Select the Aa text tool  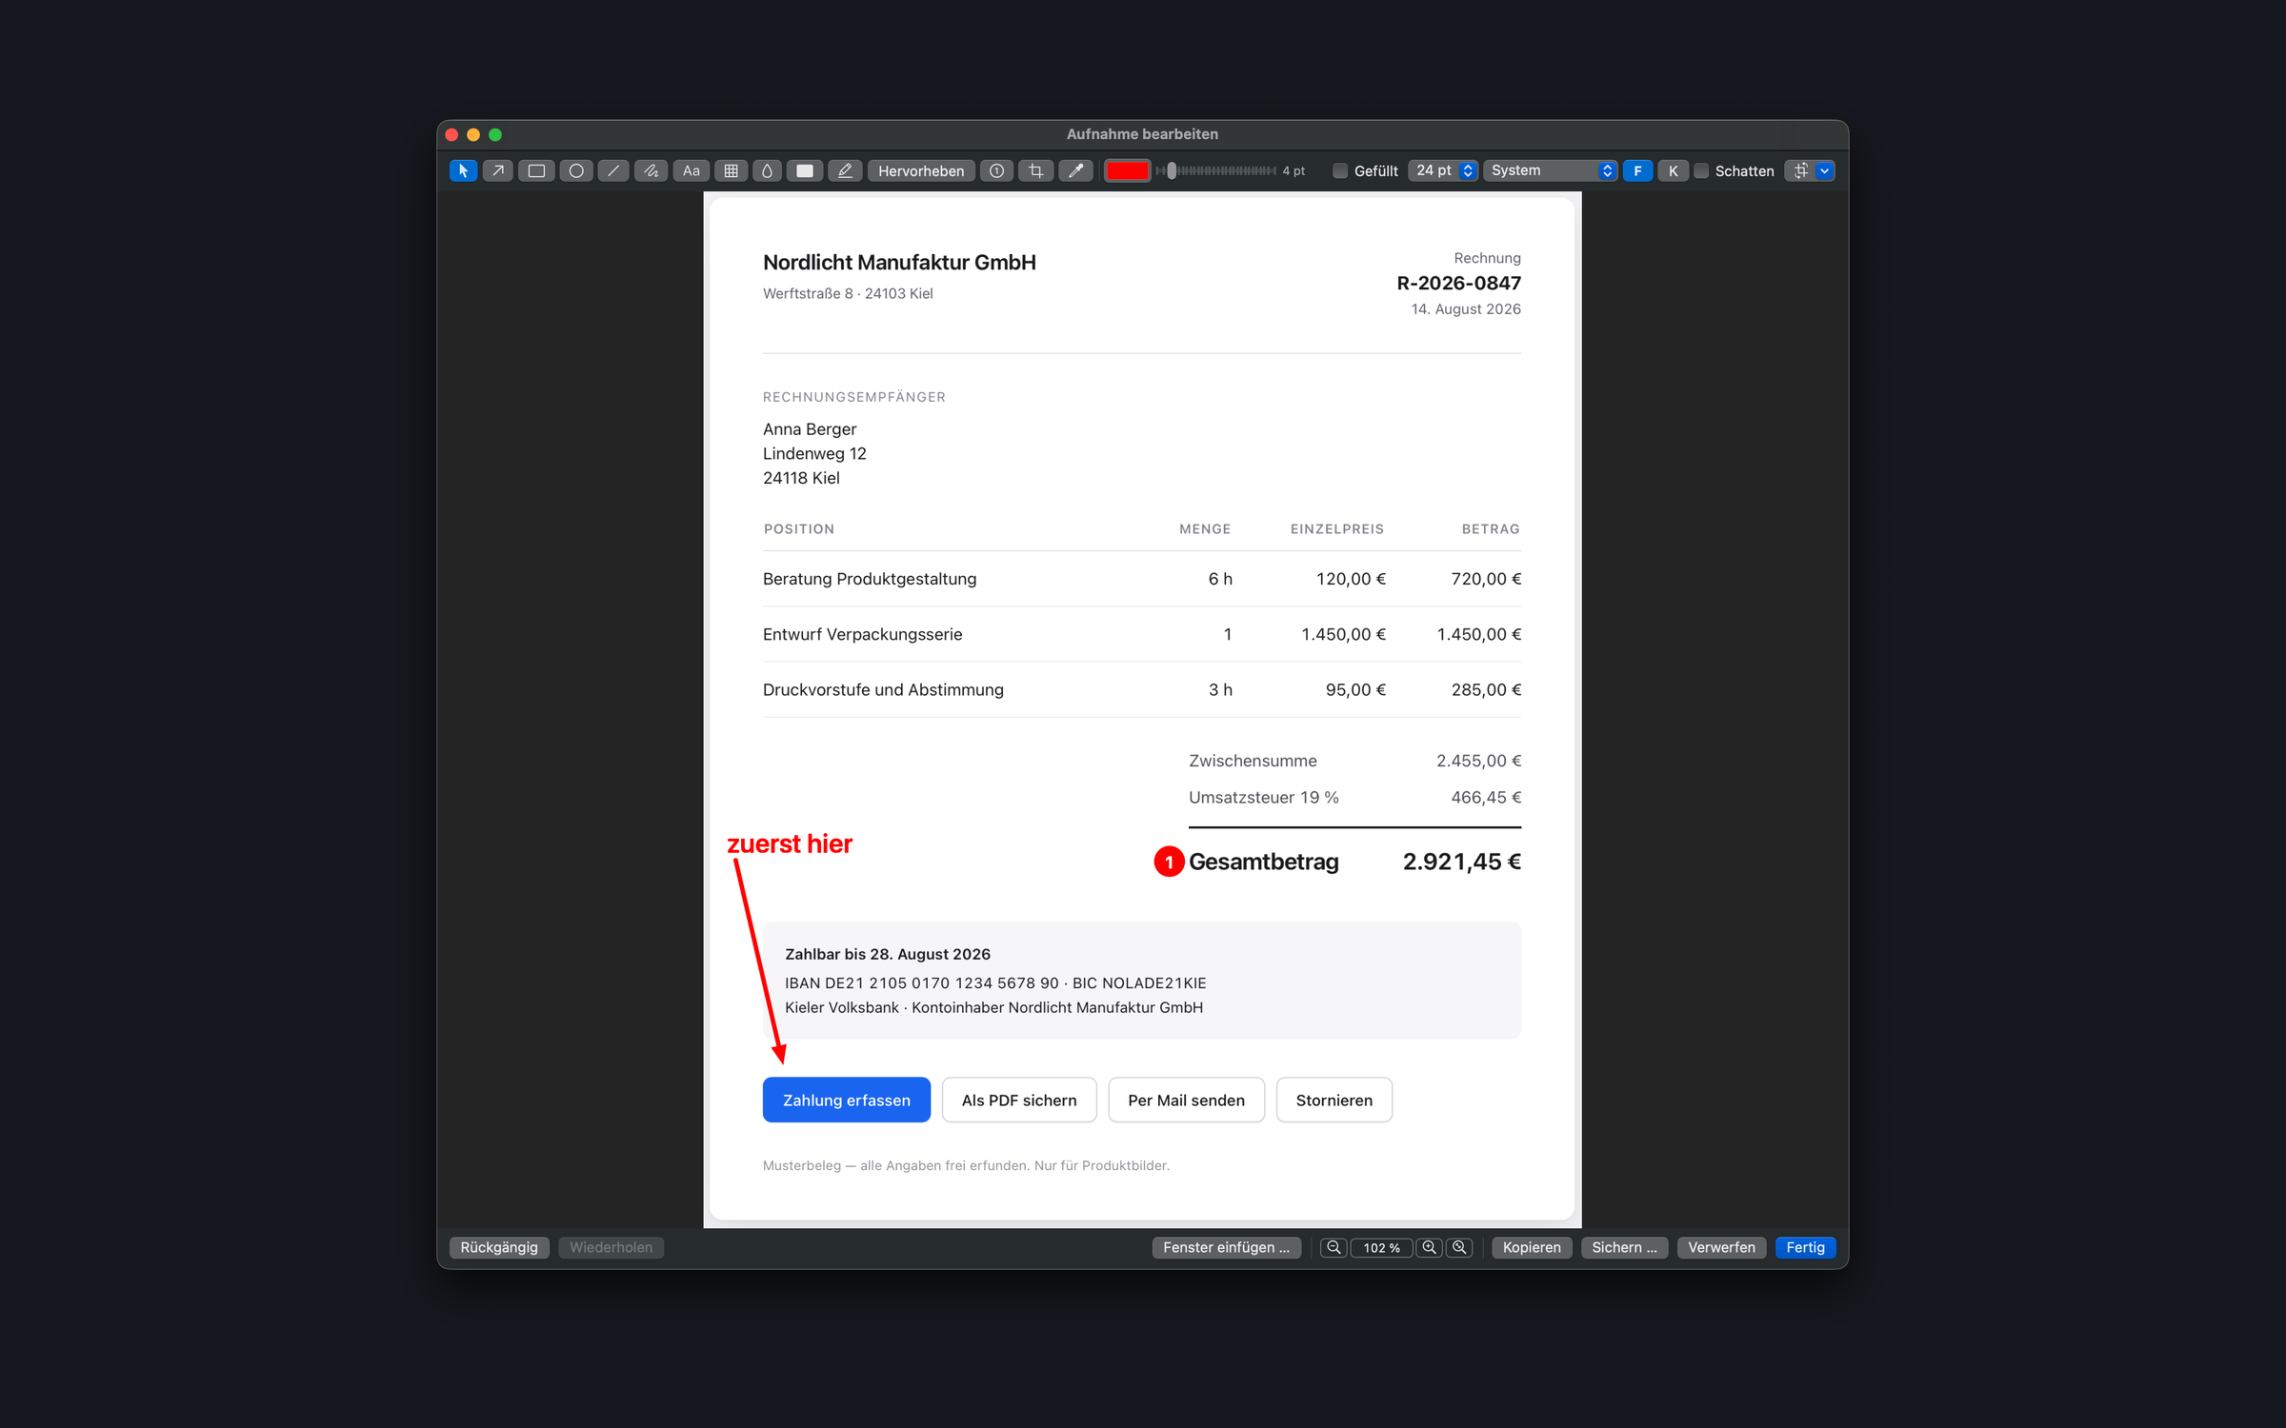click(692, 171)
